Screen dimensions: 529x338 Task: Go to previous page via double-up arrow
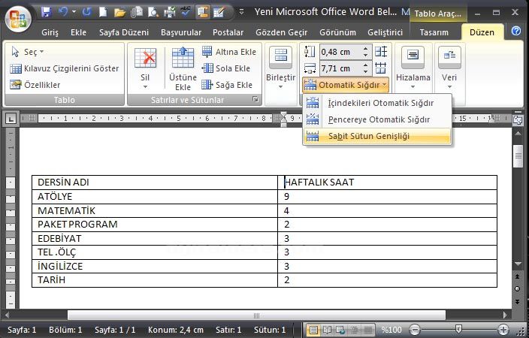[x=518, y=276]
